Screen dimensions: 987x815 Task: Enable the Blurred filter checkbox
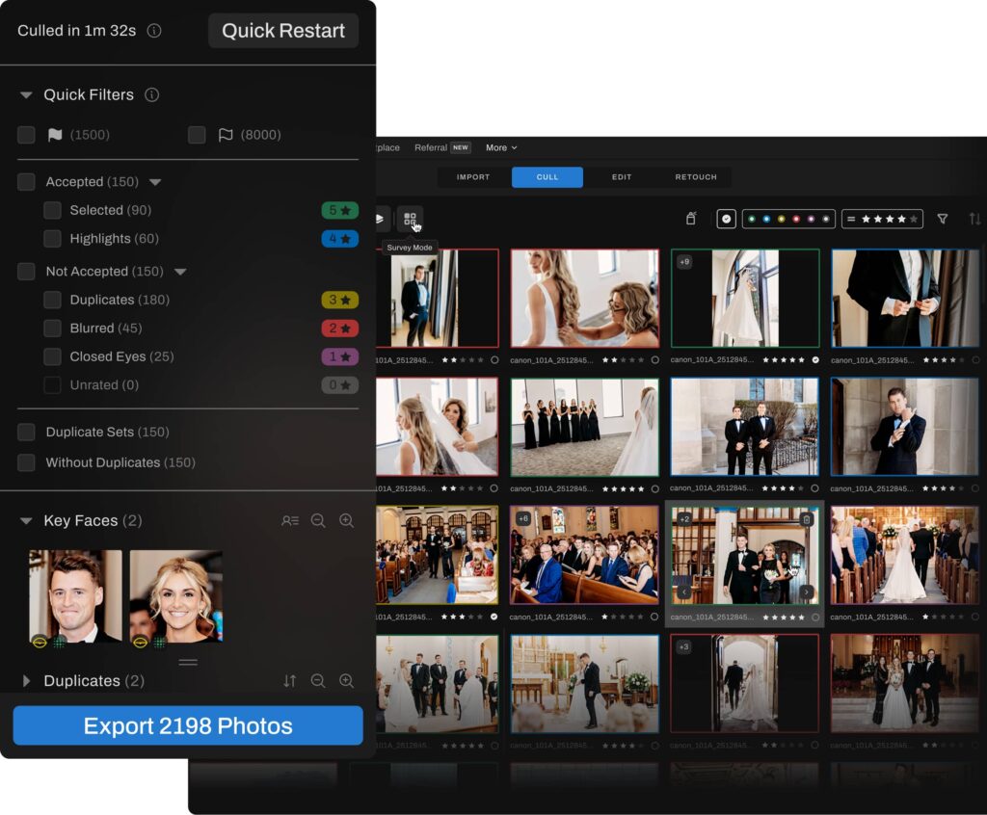tap(52, 329)
